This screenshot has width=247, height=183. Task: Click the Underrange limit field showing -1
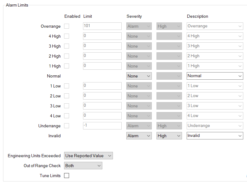(x=102, y=126)
